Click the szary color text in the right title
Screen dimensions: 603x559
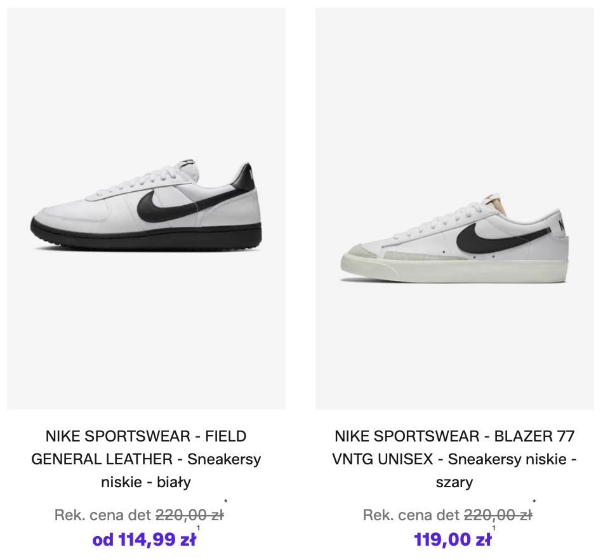tap(454, 482)
